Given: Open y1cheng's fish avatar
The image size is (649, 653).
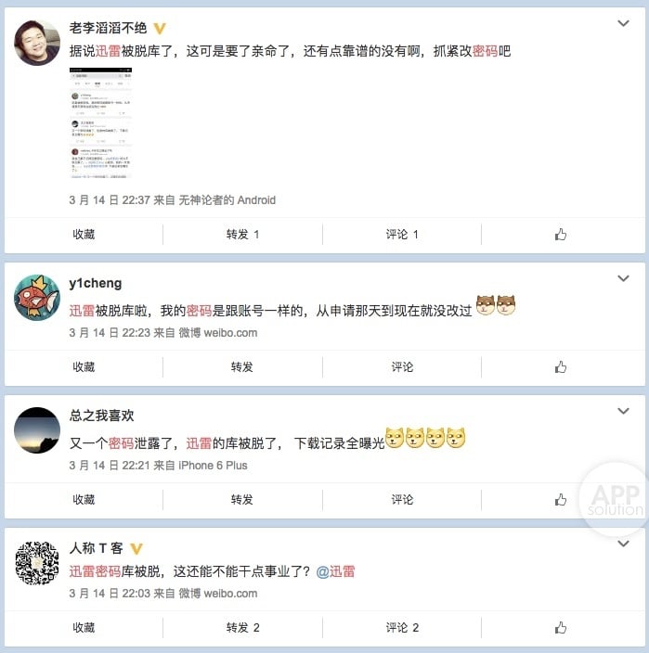Looking at the screenshot, I should point(37,298).
